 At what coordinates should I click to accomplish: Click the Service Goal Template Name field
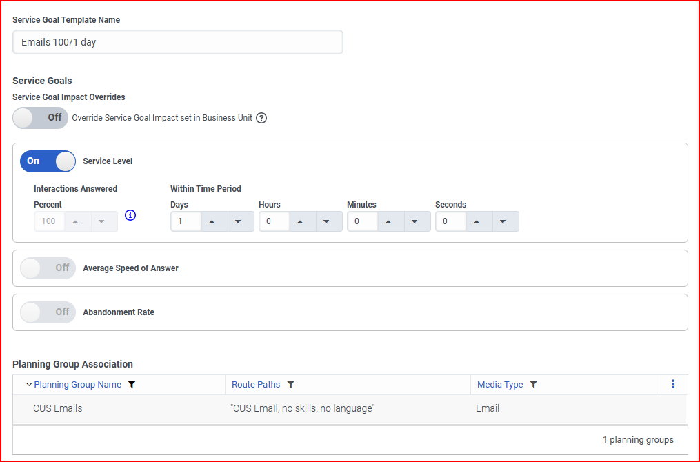177,42
